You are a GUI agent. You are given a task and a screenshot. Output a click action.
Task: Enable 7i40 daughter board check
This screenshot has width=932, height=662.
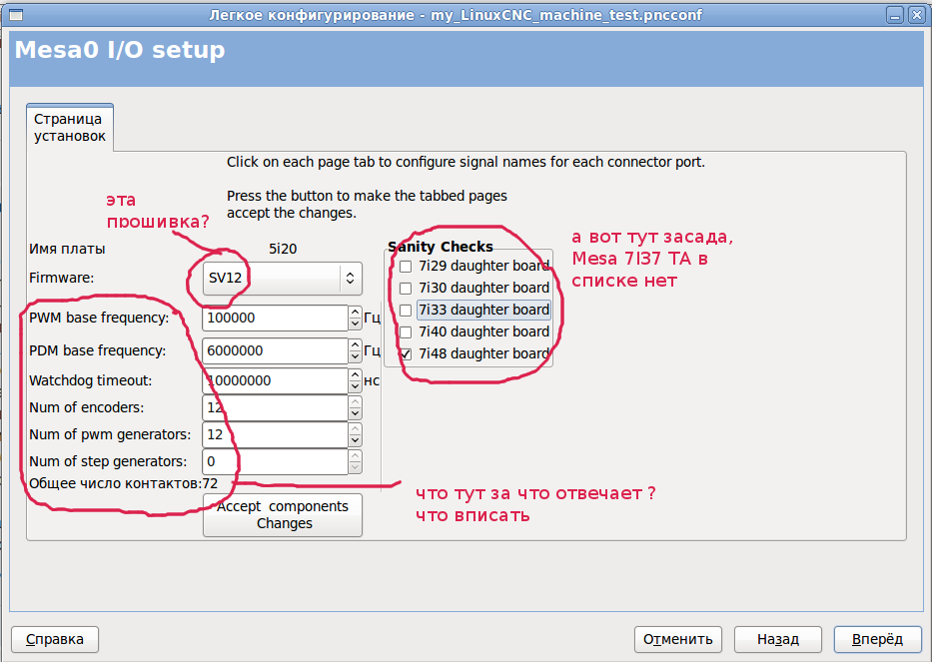click(x=406, y=332)
